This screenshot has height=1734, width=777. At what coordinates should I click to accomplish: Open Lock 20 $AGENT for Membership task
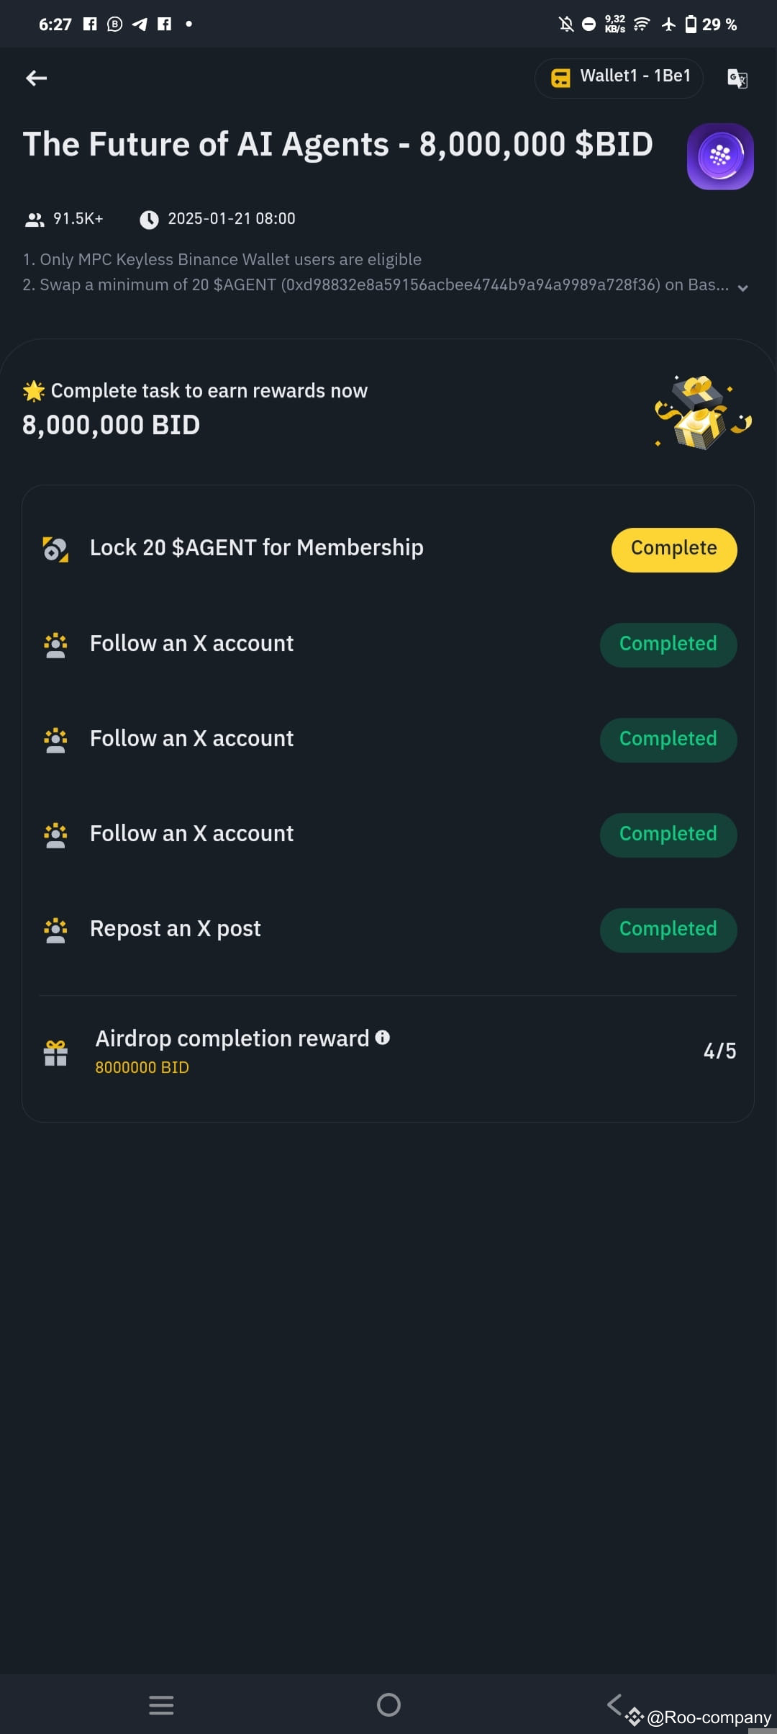pyautogui.click(x=256, y=548)
